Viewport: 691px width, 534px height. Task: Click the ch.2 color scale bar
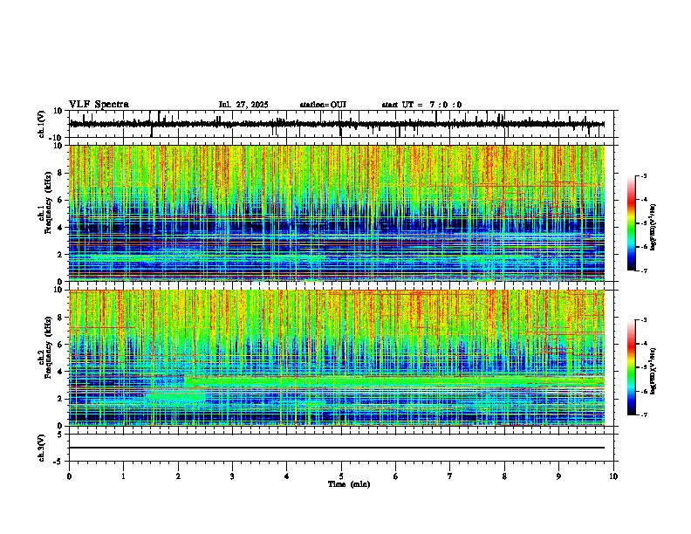point(632,367)
